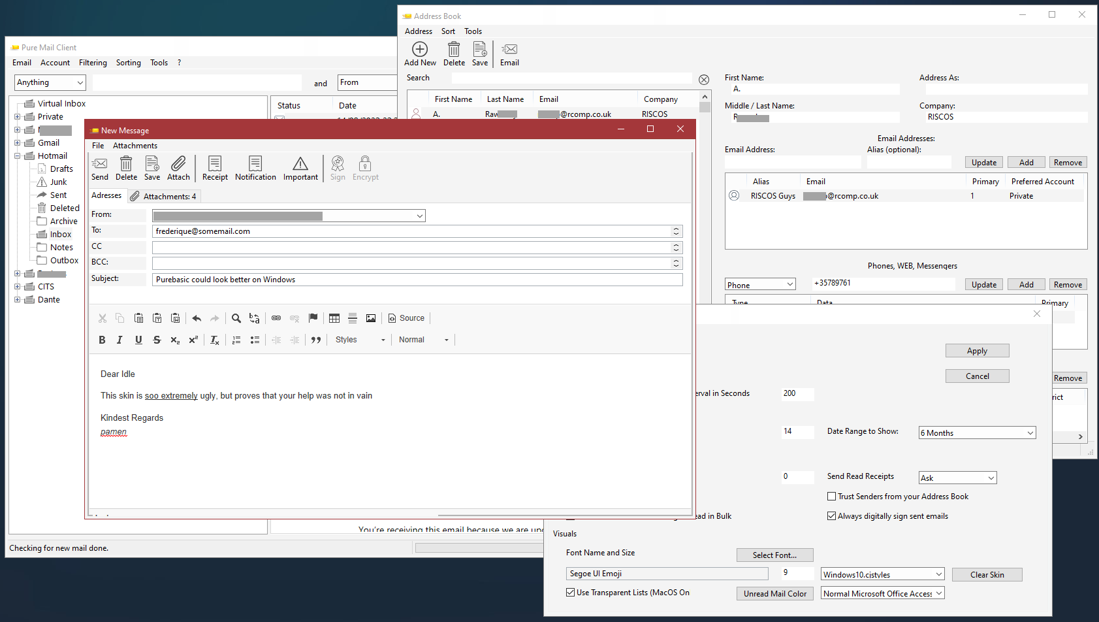Toggle Always digitally sign sent emails
The image size is (1099, 622).
(831, 516)
